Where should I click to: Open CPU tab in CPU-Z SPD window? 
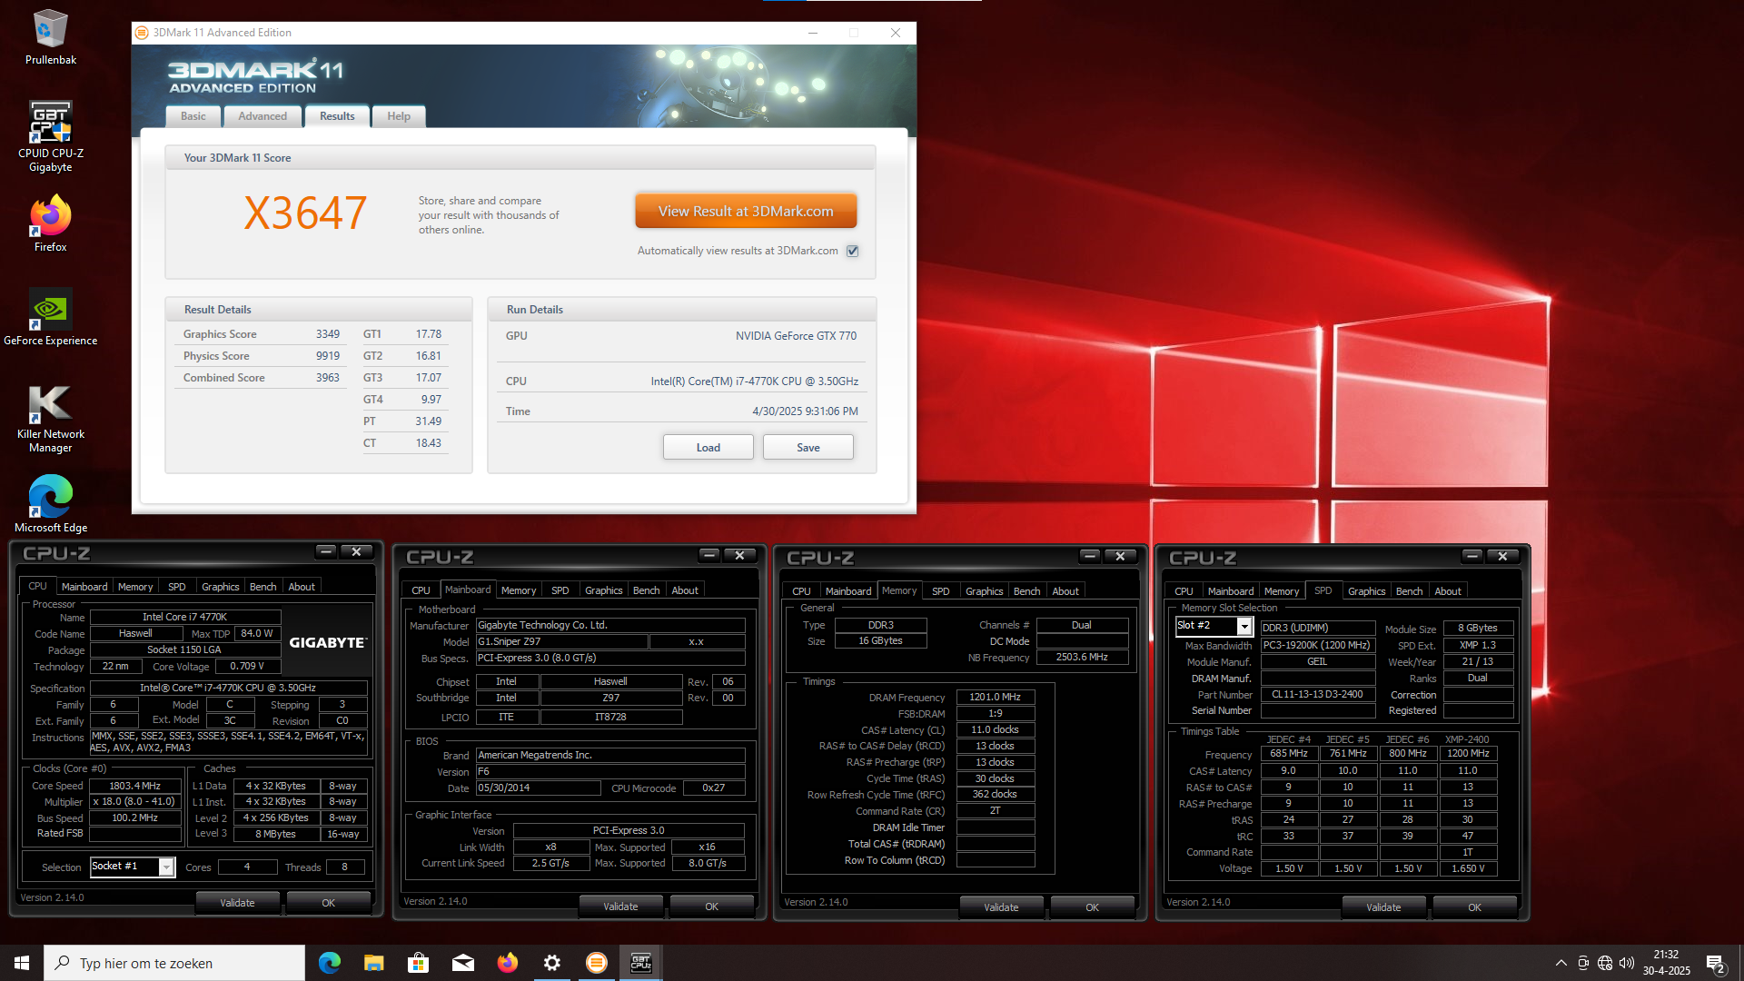[x=1184, y=591]
